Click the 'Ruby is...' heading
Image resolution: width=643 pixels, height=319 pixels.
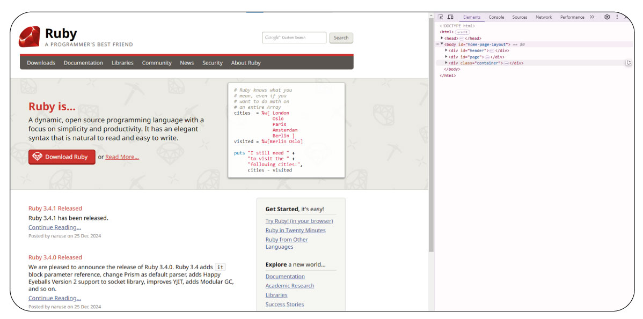52,107
